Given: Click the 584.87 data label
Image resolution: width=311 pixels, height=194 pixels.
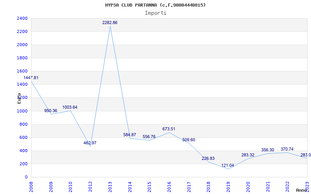Looking at the screenshot, I should (129, 135).
